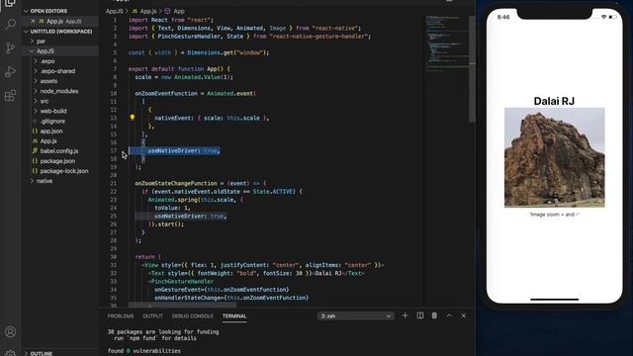Open the Search view in activity bar
This screenshot has width=633, height=356.
click(11, 24)
